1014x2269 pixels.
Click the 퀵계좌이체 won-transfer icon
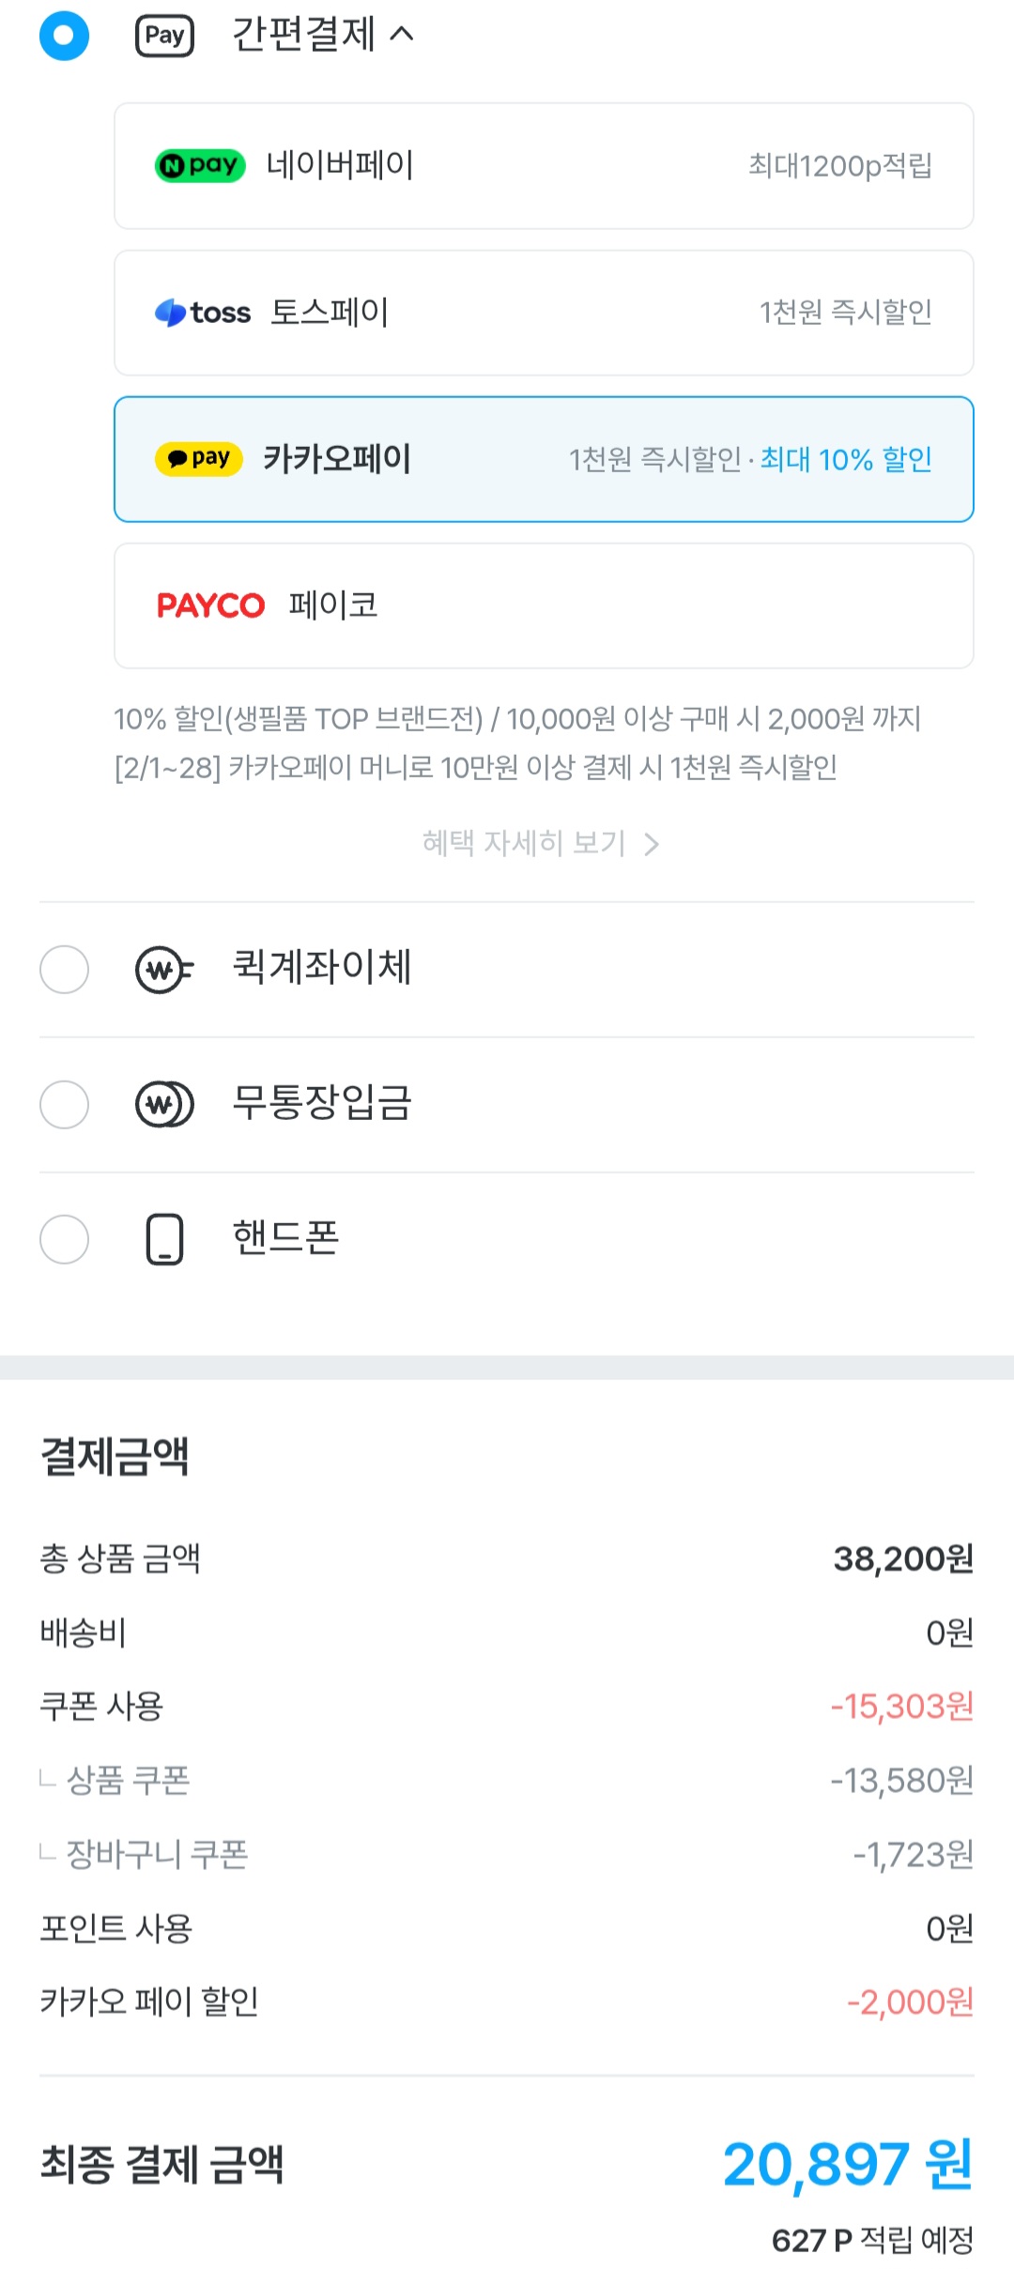click(164, 969)
